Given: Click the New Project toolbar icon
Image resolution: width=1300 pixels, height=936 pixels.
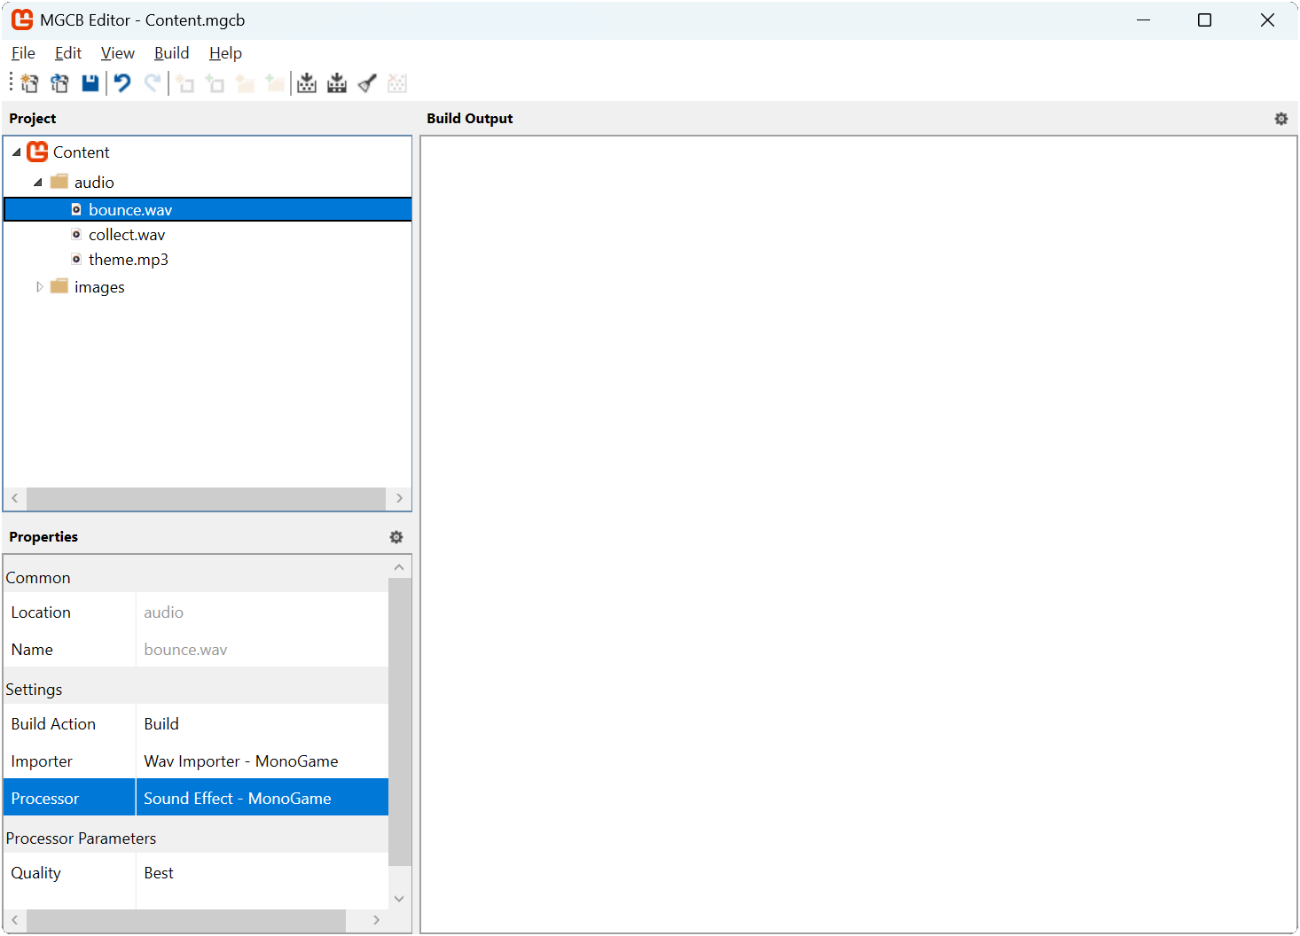Looking at the screenshot, I should [x=29, y=83].
